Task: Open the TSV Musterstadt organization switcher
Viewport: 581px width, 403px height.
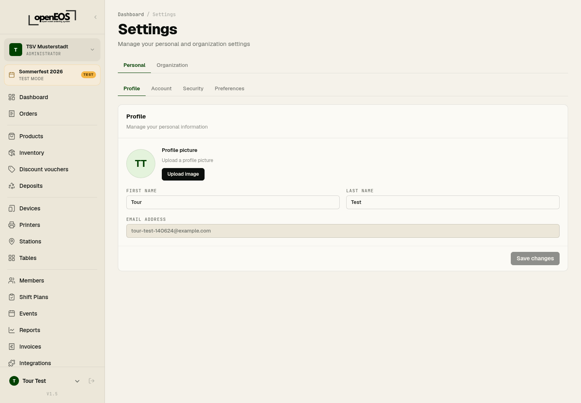Action: tap(52, 50)
